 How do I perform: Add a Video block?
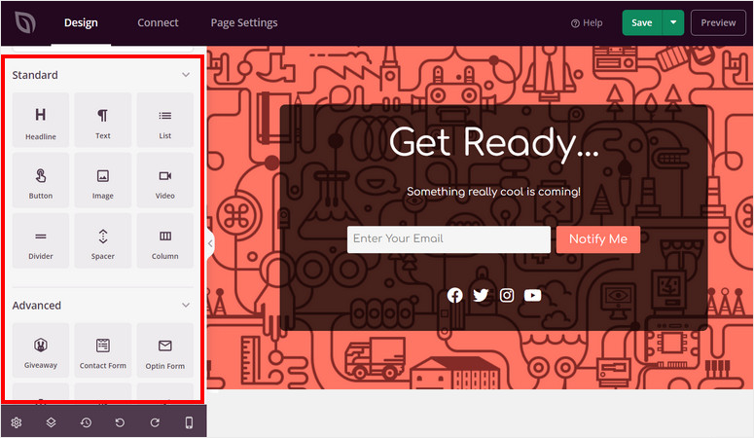165,180
